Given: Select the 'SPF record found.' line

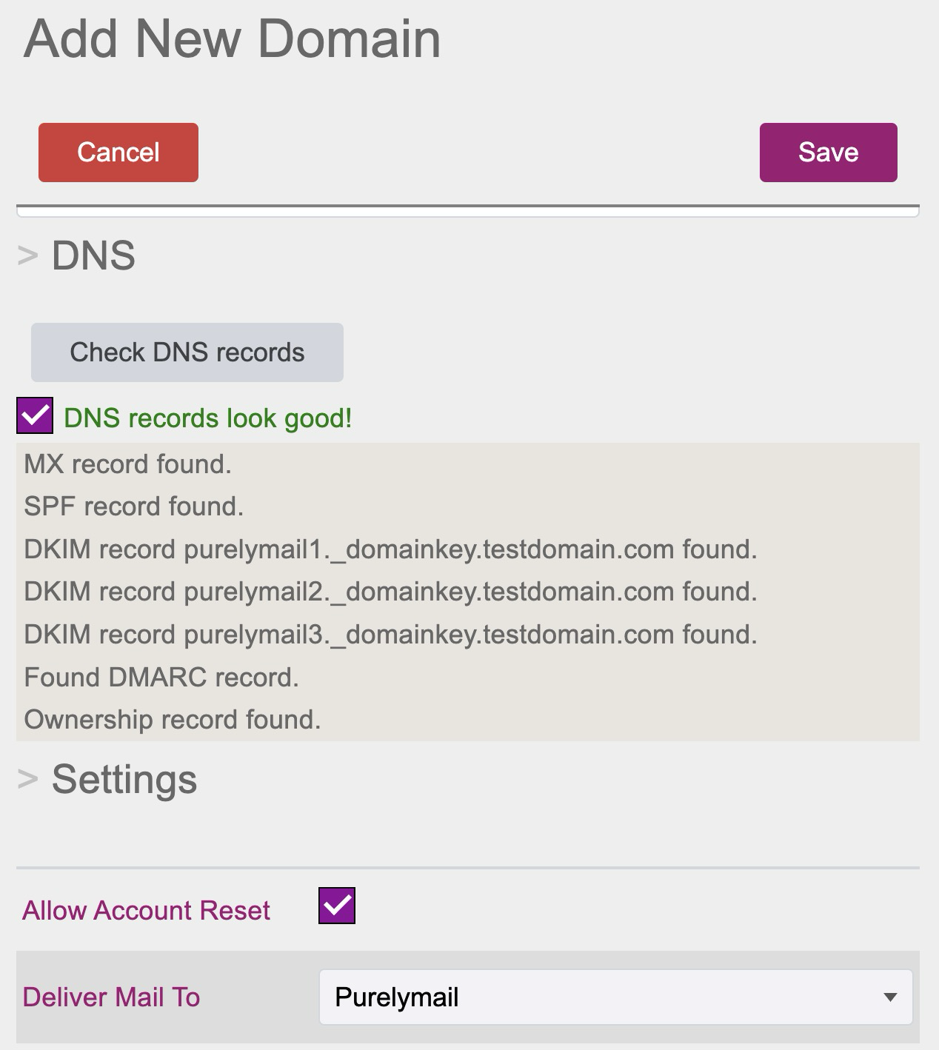Looking at the screenshot, I should point(134,506).
